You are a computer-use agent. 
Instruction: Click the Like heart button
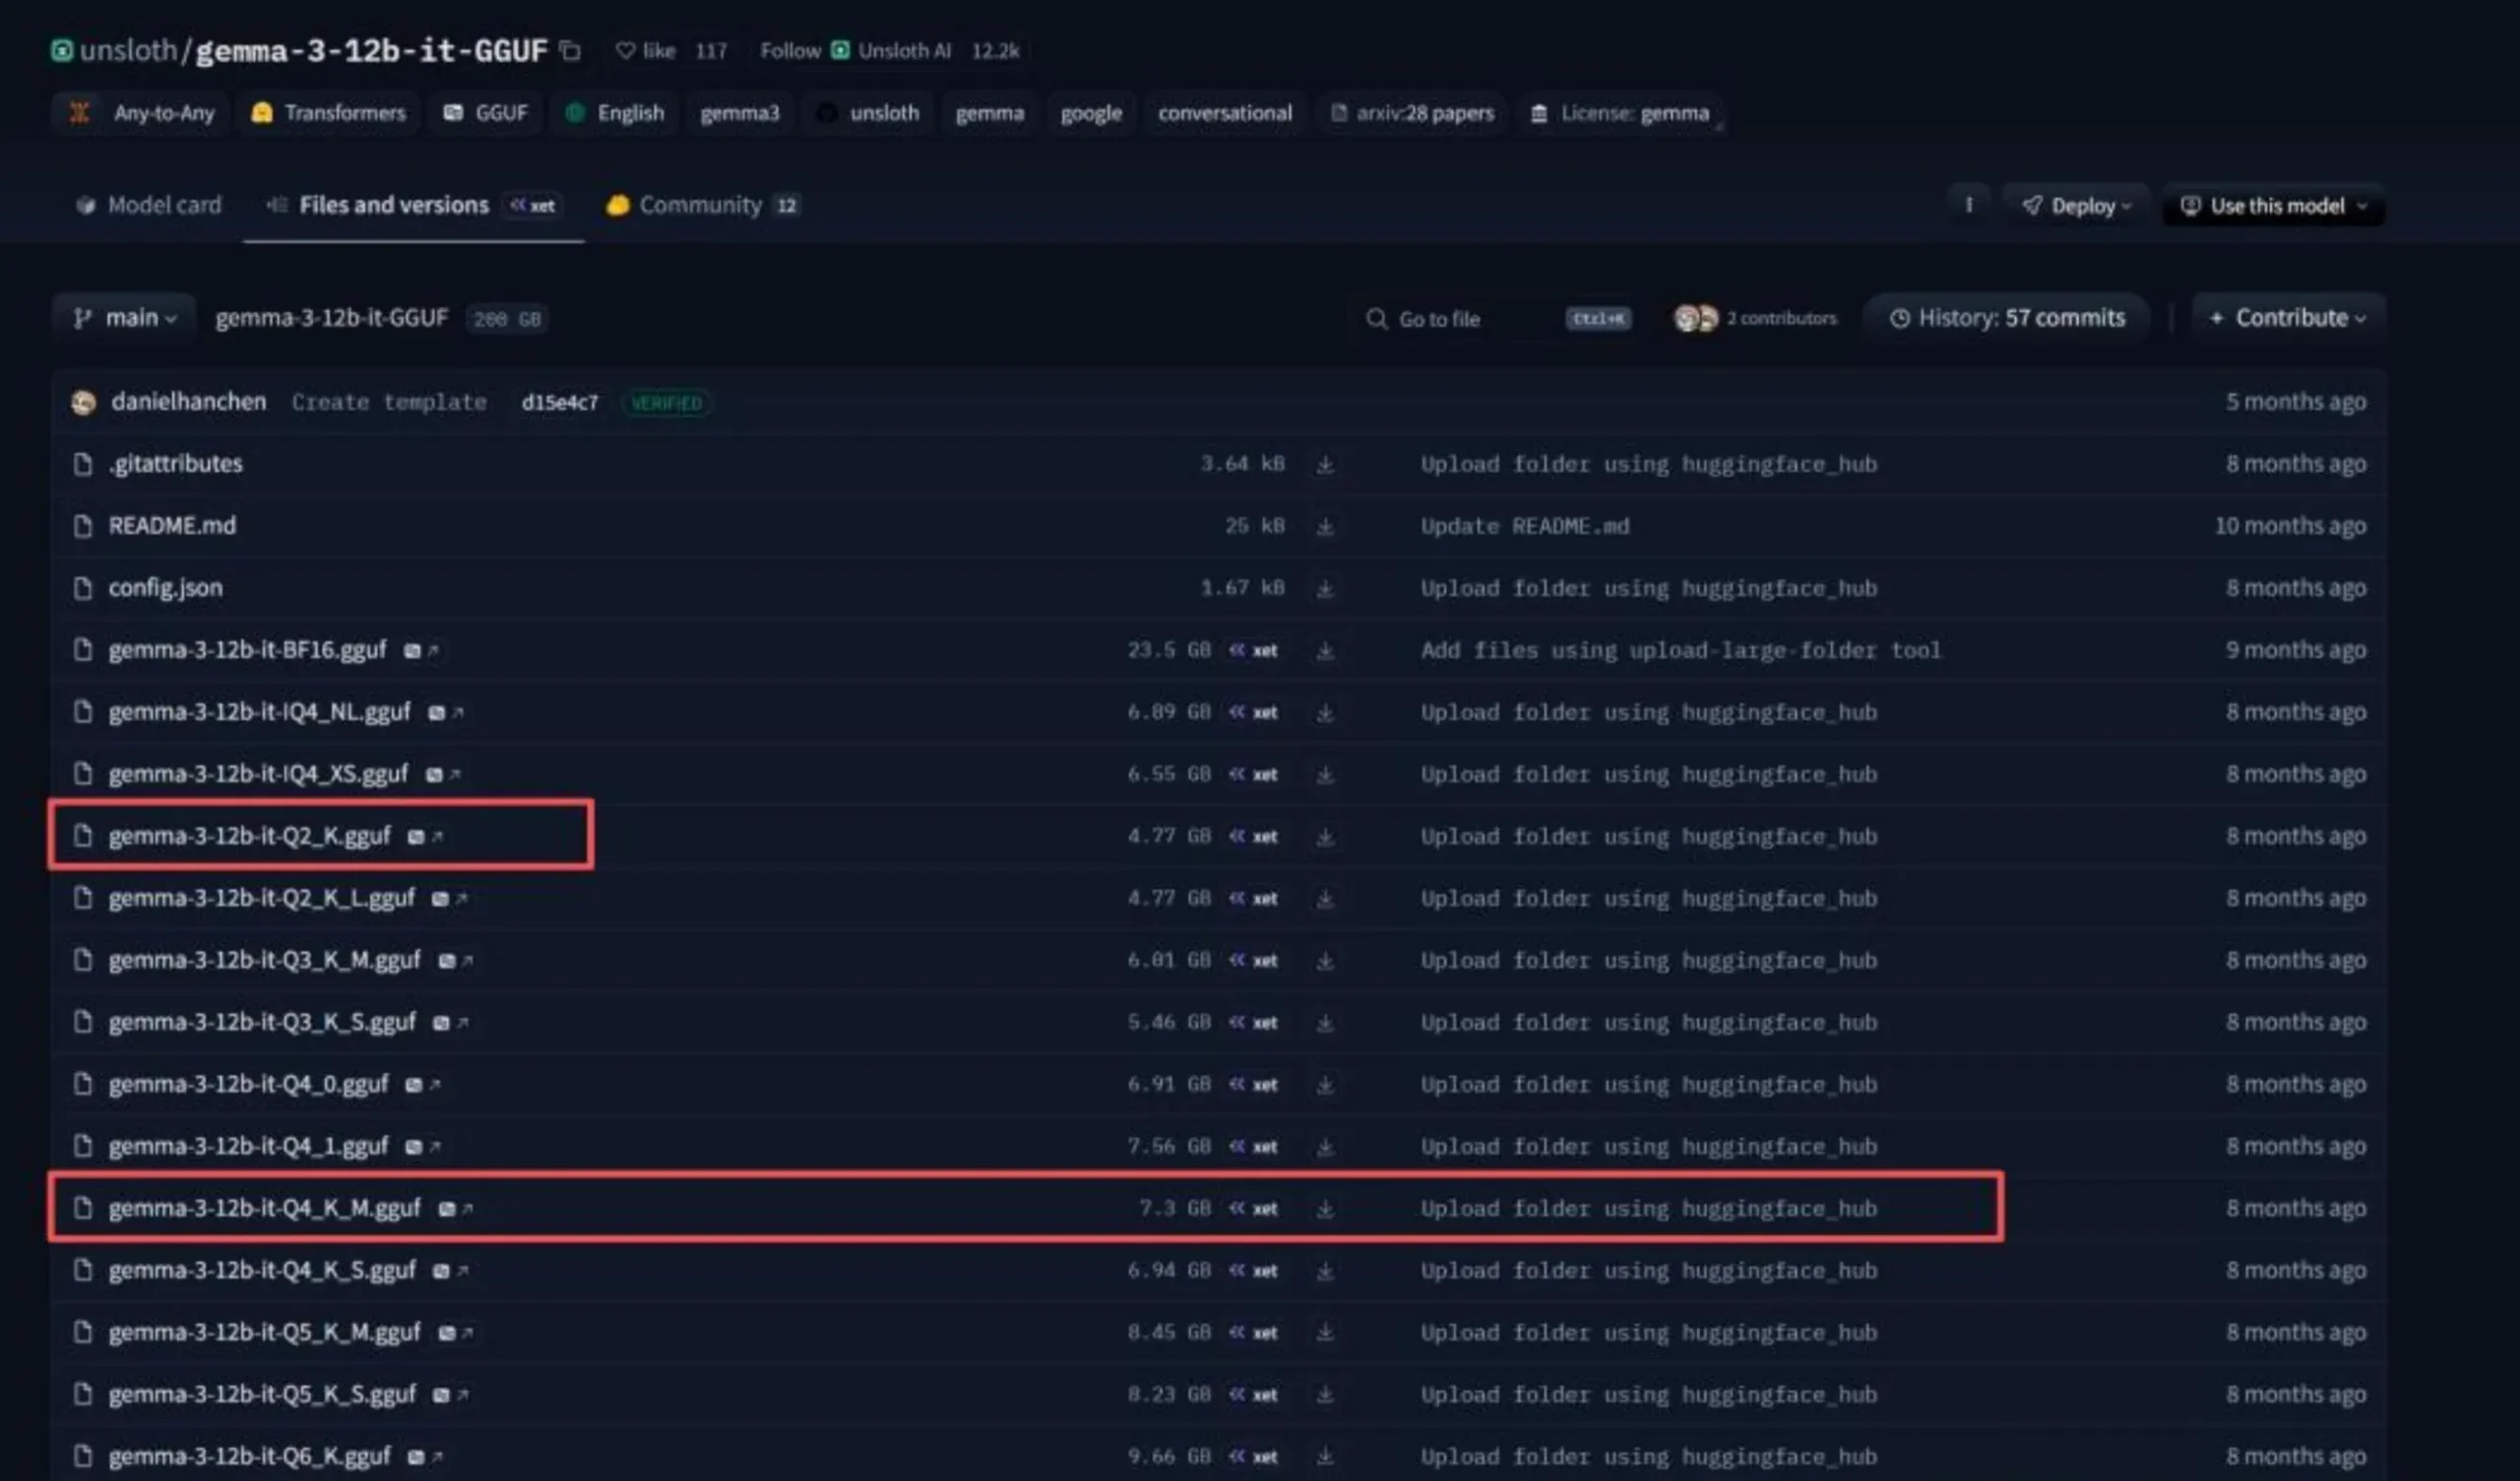coord(645,50)
